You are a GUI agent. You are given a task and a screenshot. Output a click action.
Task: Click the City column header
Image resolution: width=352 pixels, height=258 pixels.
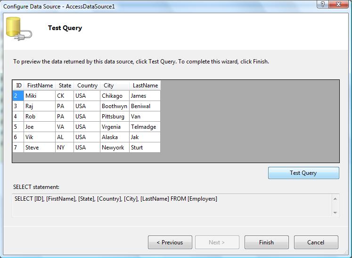click(115, 86)
